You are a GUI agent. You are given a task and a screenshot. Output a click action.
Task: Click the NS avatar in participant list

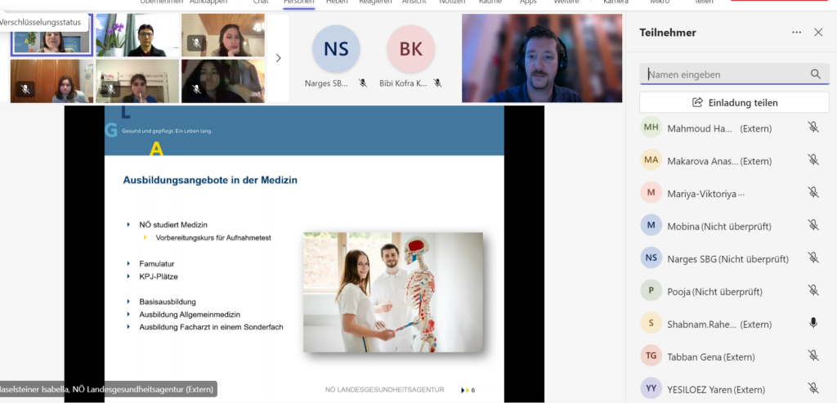651,257
